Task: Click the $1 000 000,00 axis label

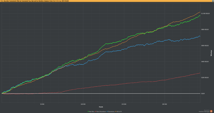Action: (x=205, y=14)
